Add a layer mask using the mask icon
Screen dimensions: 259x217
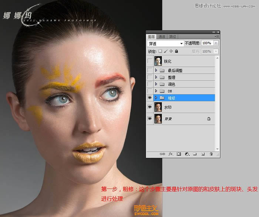(x=178, y=154)
